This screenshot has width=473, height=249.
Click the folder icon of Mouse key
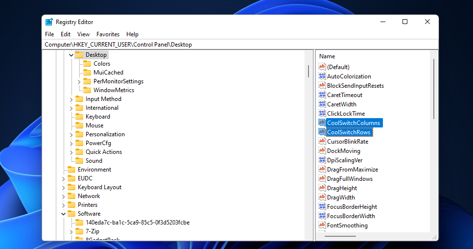[79, 125]
